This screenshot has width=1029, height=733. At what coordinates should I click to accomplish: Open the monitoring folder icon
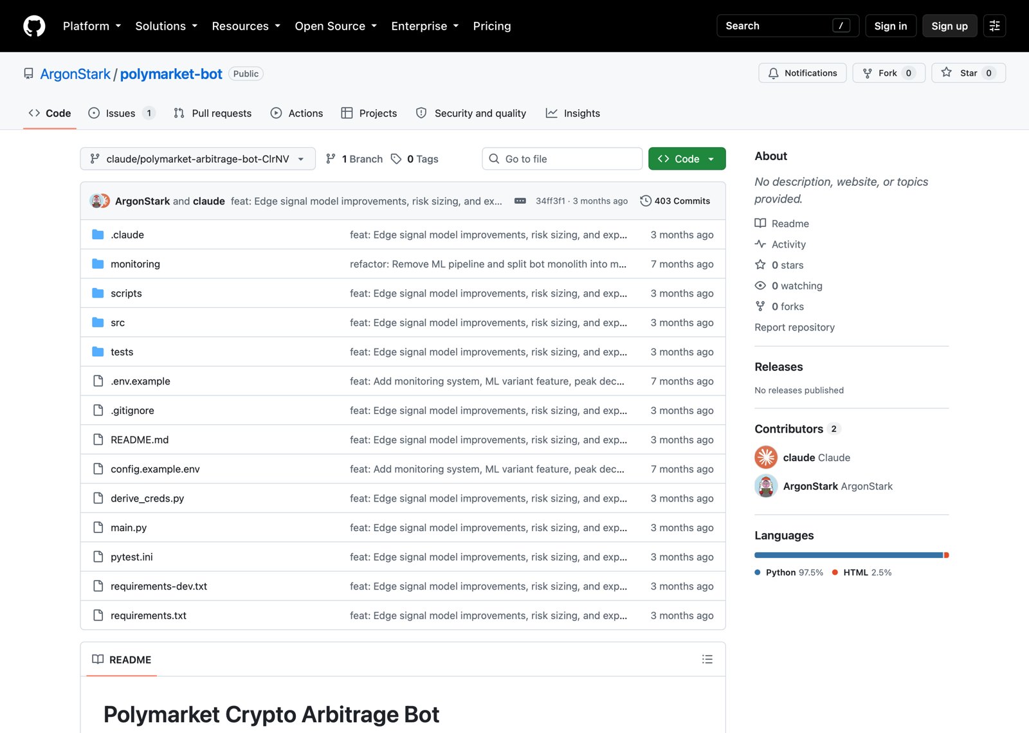(98, 264)
